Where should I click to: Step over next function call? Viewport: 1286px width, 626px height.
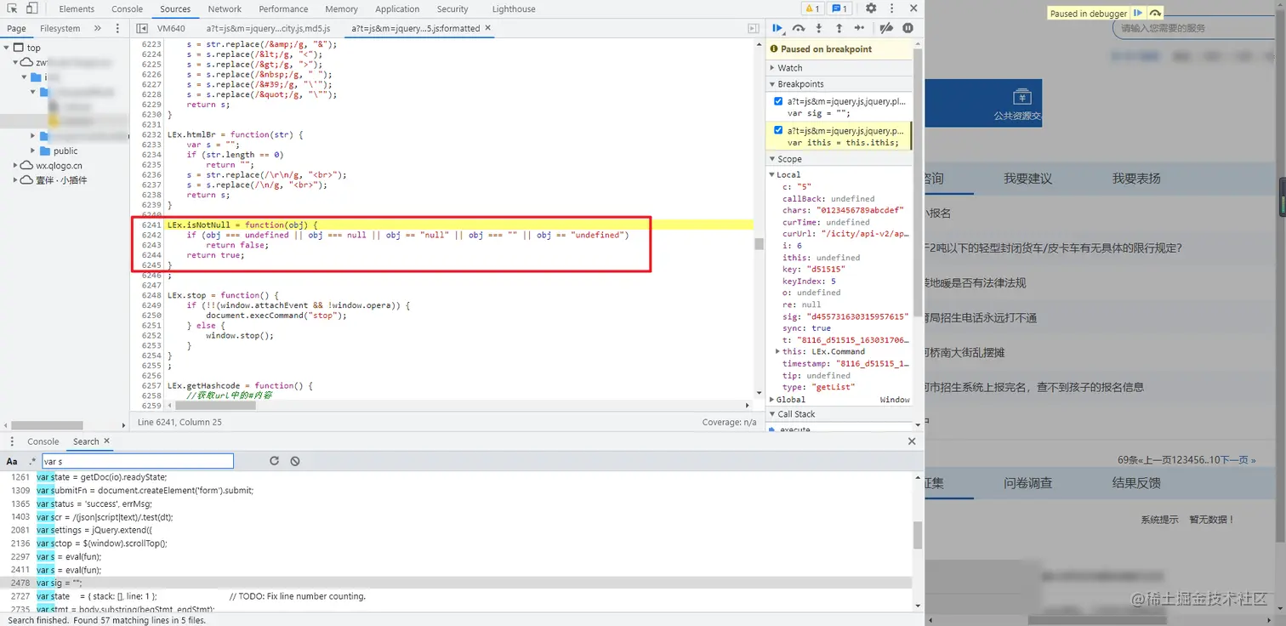coord(799,28)
